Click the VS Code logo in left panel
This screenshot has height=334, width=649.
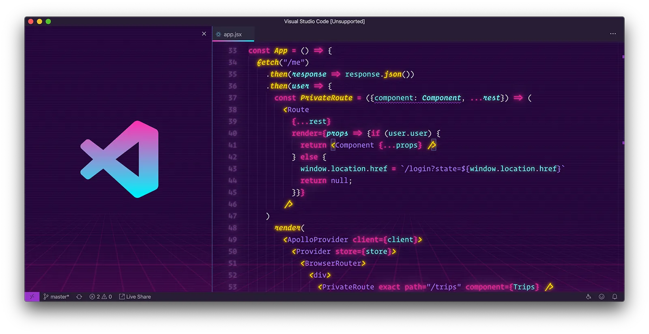(120, 159)
